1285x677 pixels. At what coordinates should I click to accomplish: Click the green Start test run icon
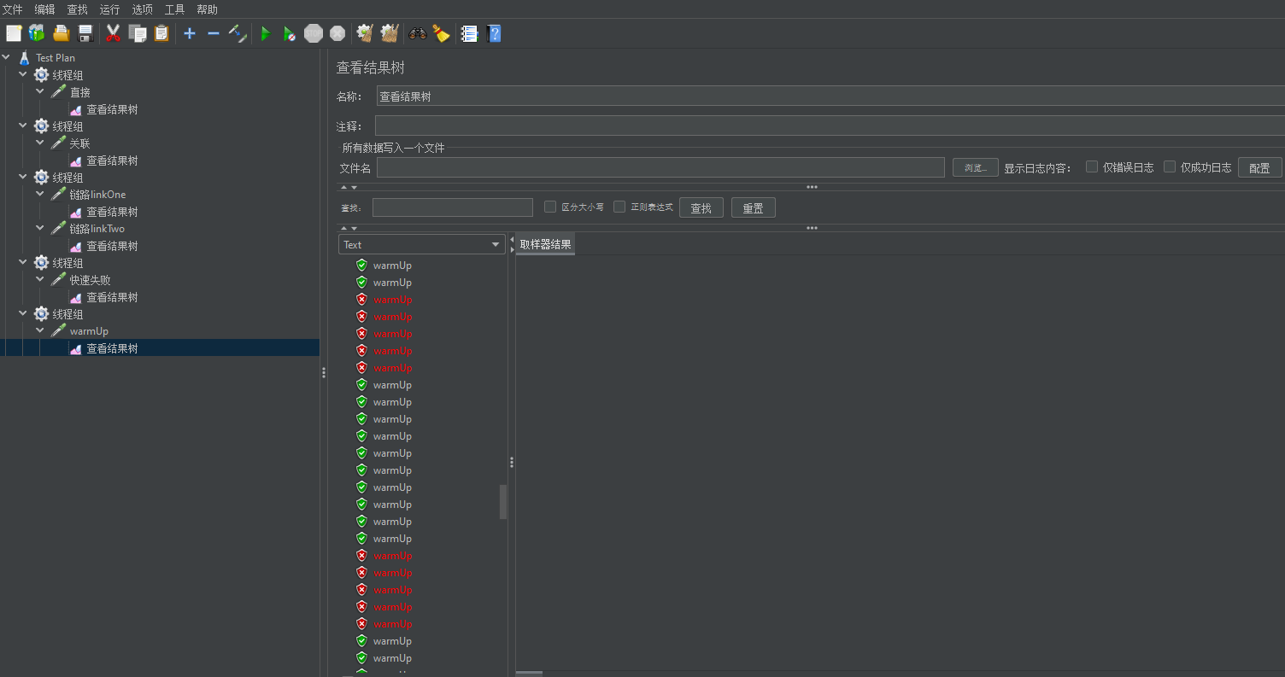(x=266, y=33)
